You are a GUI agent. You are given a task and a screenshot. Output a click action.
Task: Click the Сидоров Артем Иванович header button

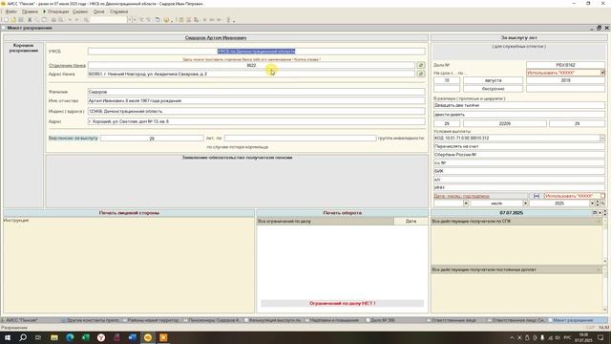pos(216,38)
